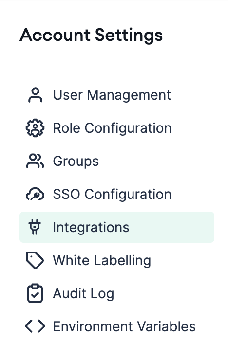
Task: Click the tag icon for White Labelling
Action: tap(35, 260)
